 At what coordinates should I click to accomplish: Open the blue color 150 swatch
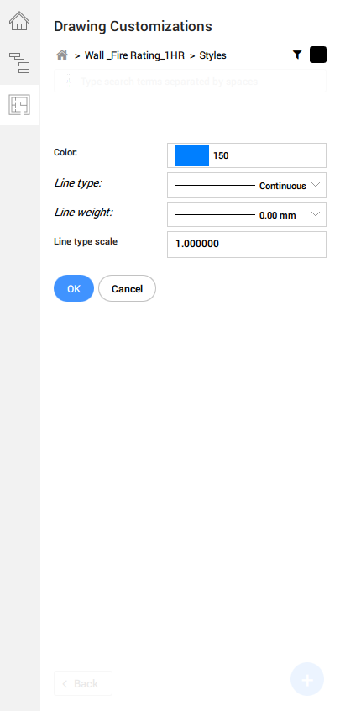192,155
